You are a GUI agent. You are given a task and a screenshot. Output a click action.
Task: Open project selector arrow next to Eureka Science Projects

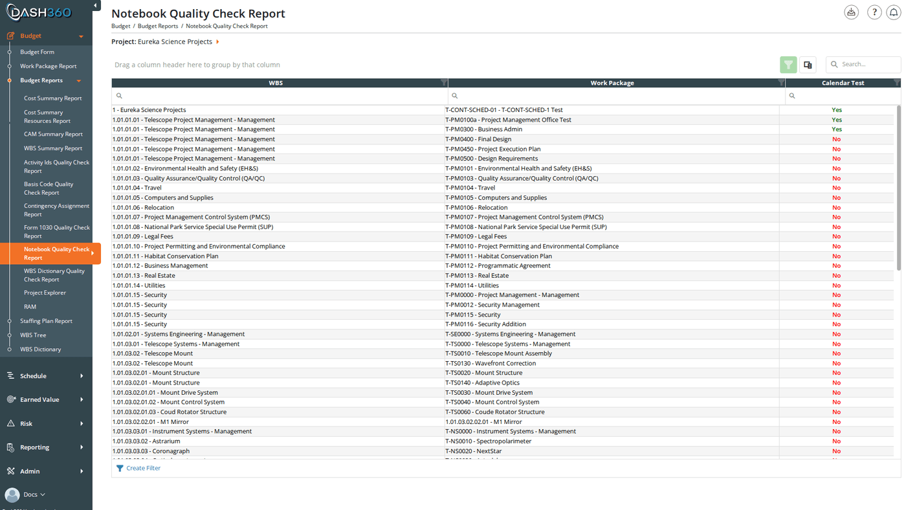pos(217,42)
